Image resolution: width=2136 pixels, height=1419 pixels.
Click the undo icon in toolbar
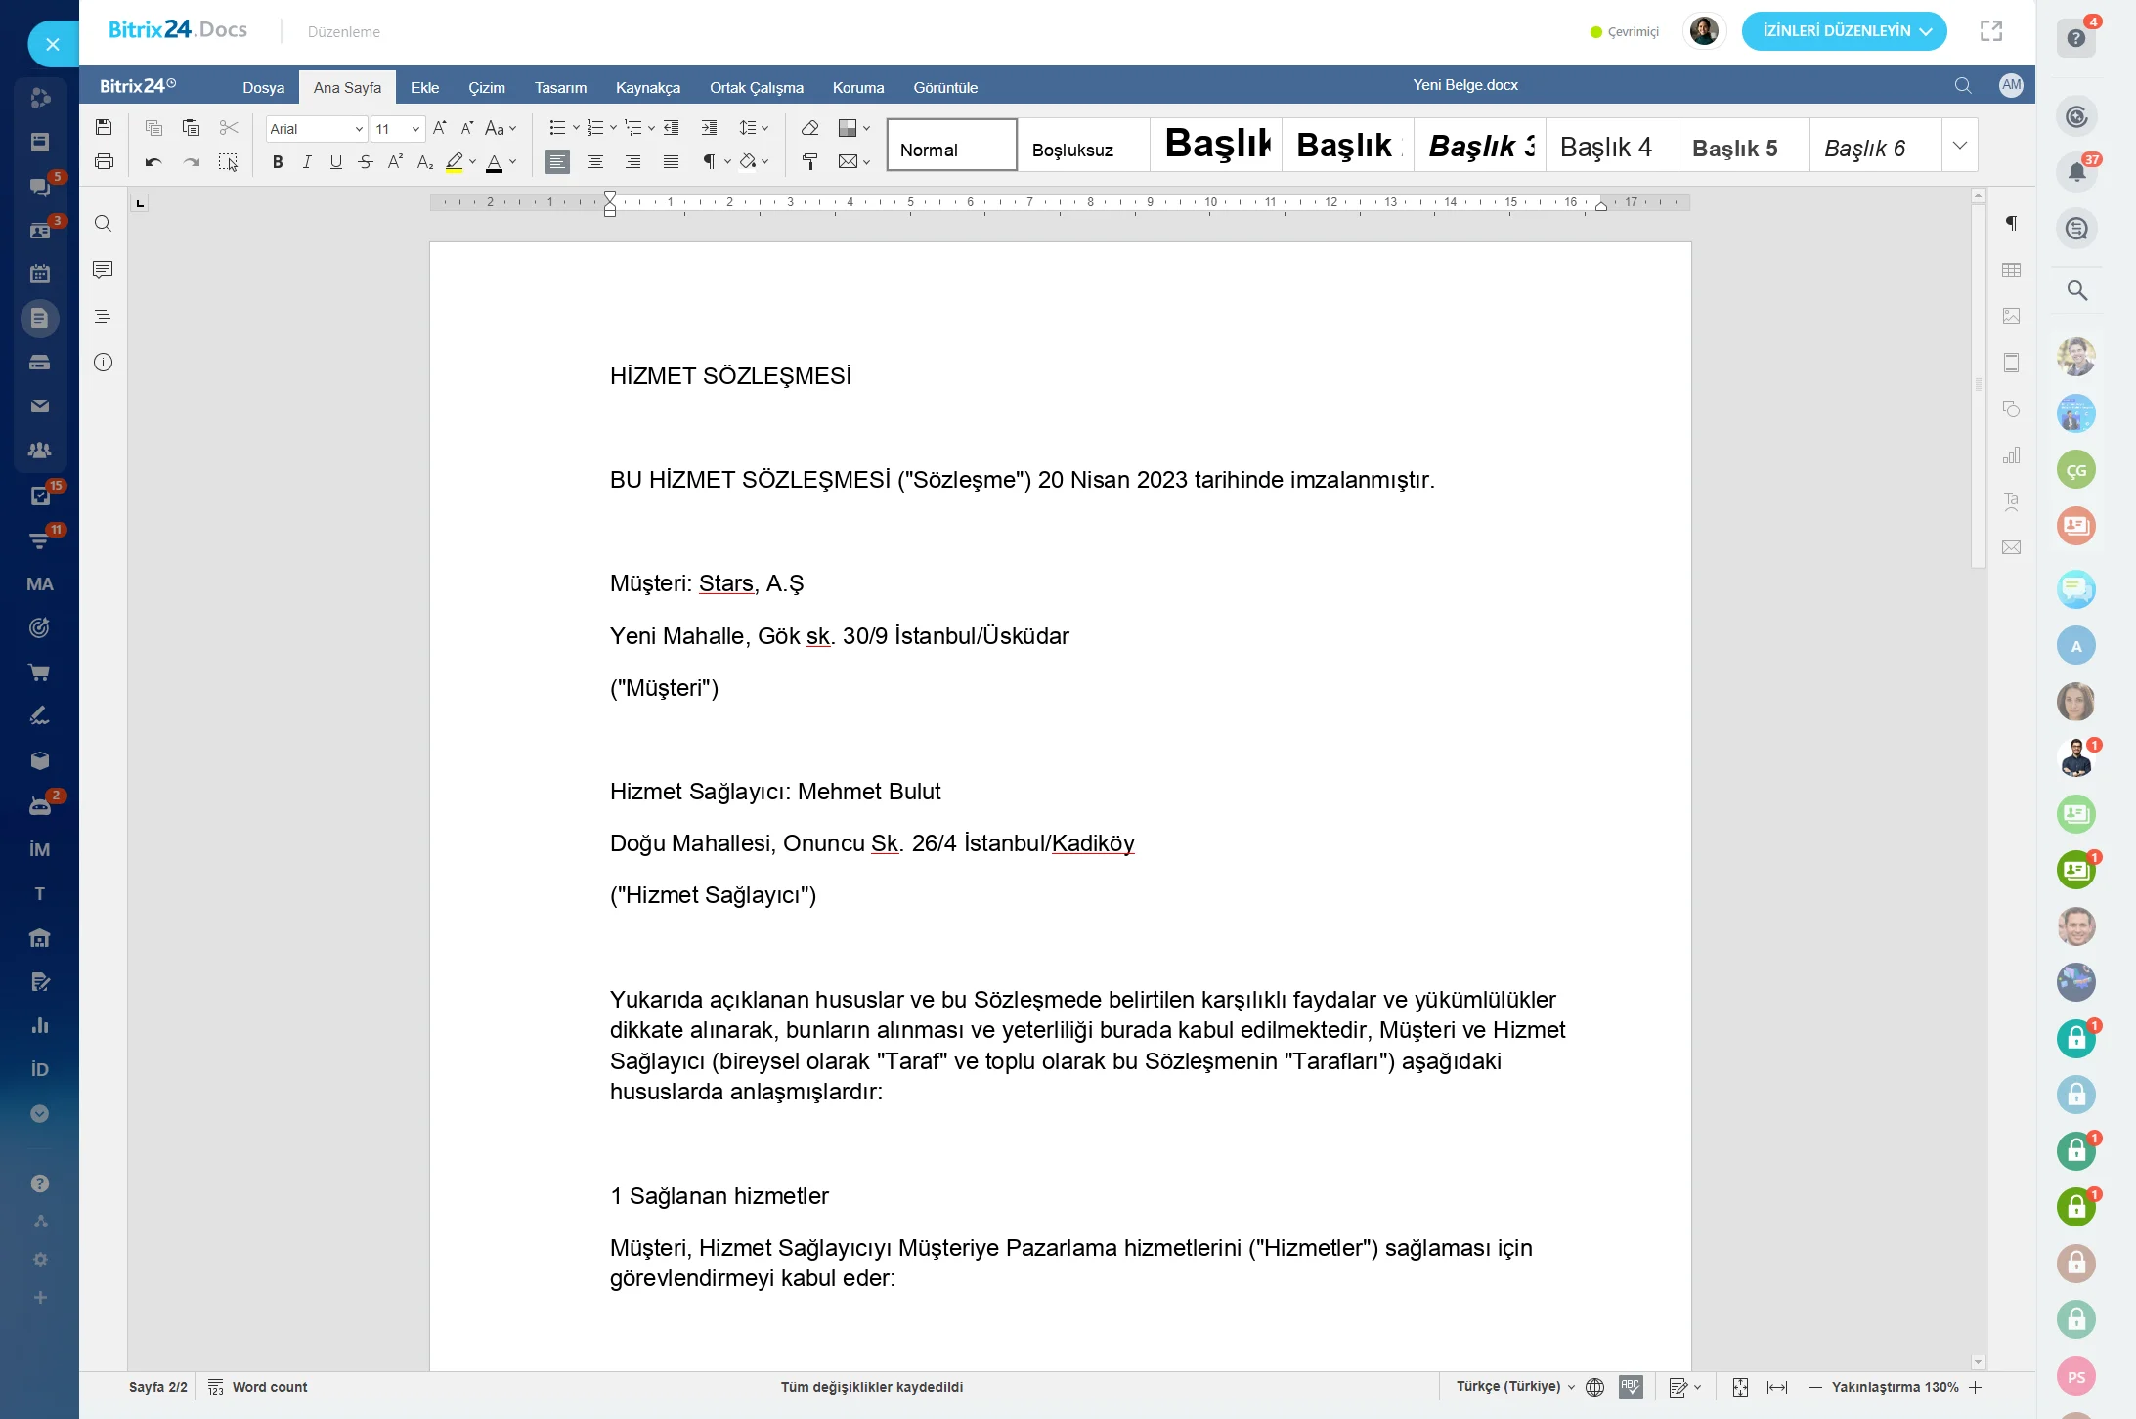tap(152, 161)
